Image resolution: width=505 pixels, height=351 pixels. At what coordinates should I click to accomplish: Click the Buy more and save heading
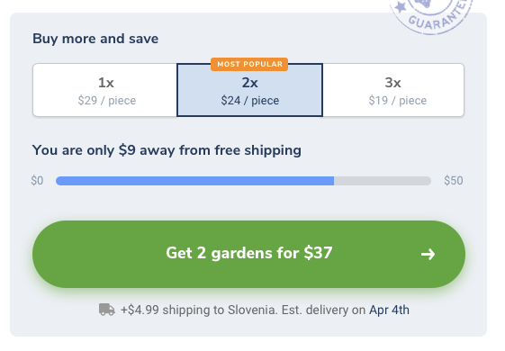(95, 39)
